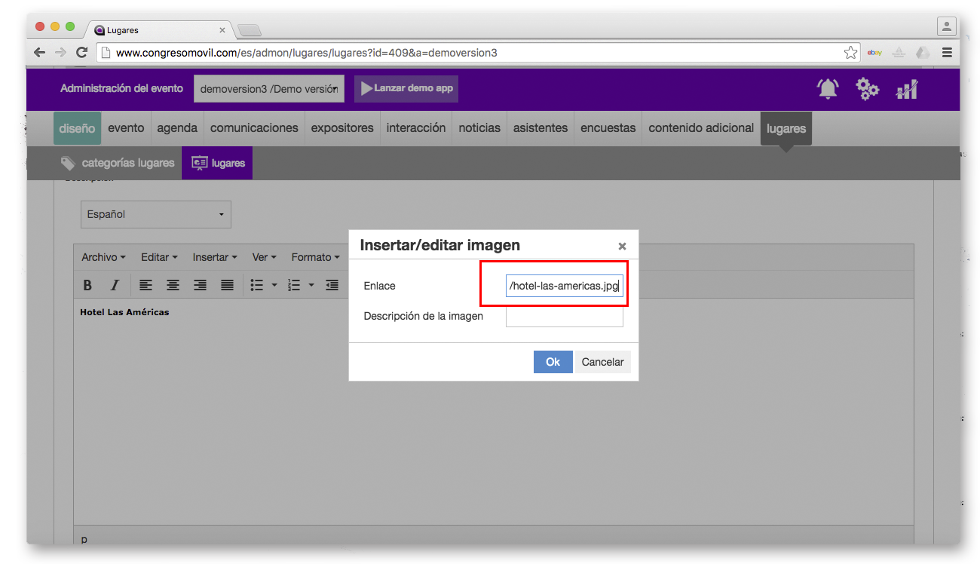The image size is (980, 564).
Task: Go back in browser history
Action: point(40,53)
